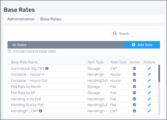Select the Flat Rate by SF row name
Viewport: 167px width, 120px height.
click(23, 93)
